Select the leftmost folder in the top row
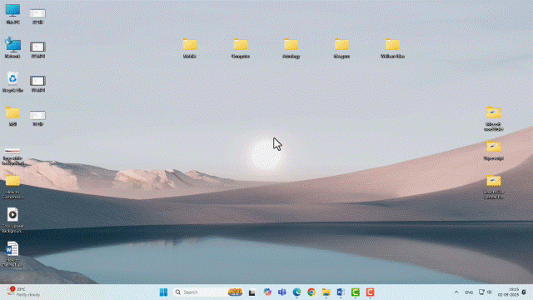Image resolution: width=533 pixels, height=300 pixels. coord(190,48)
